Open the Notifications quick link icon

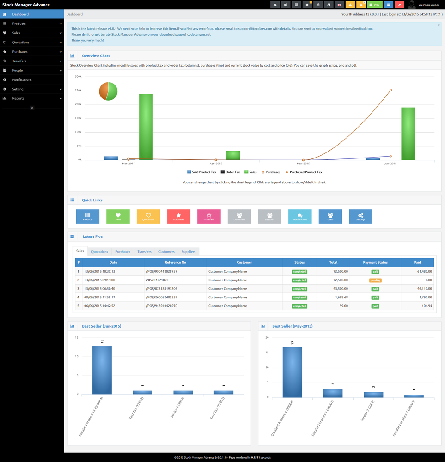coord(300,216)
